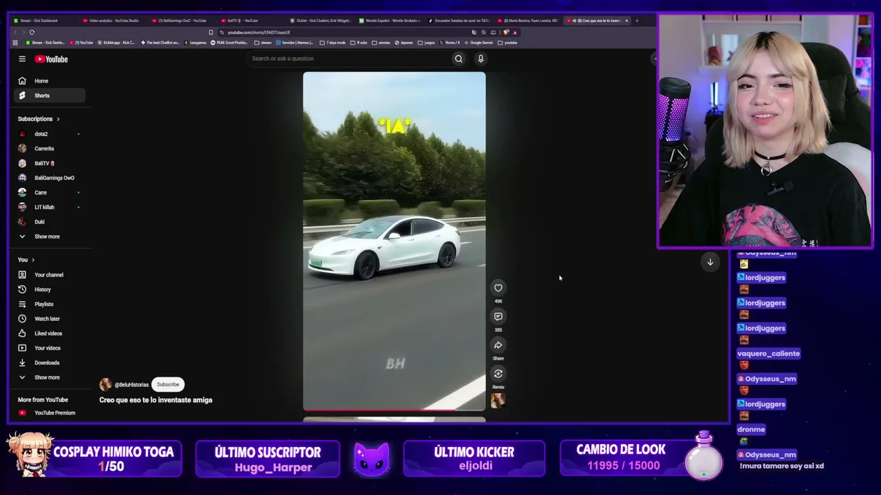Reload the browser page
The image size is (881, 495).
(x=32, y=32)
